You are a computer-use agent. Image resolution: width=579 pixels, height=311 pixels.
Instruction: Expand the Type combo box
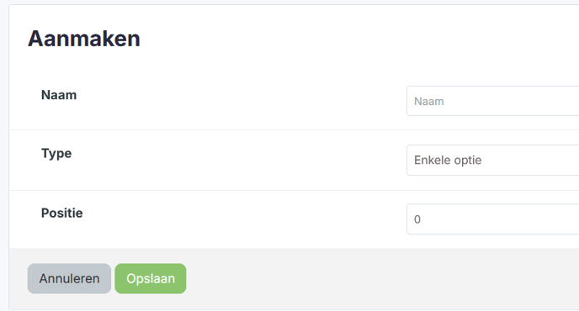point(492,160)
